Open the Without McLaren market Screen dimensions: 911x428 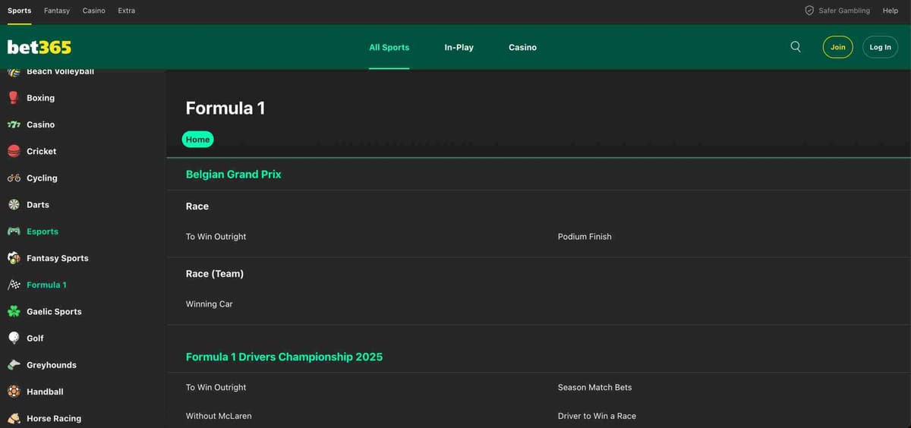tap(219, 416)
